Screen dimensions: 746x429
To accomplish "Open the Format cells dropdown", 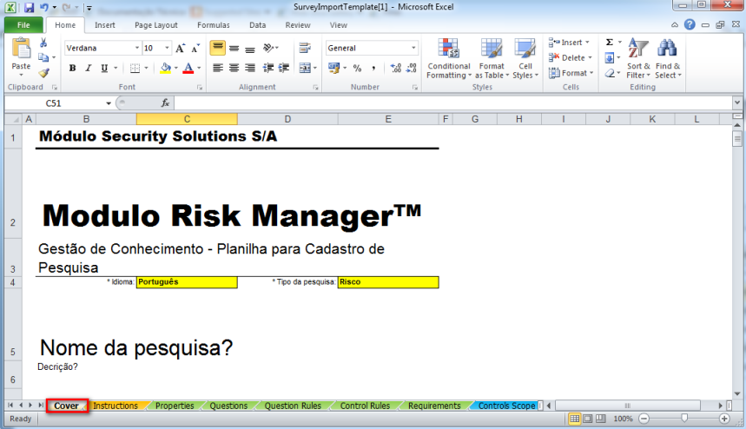I will click(x=571, y=73).
